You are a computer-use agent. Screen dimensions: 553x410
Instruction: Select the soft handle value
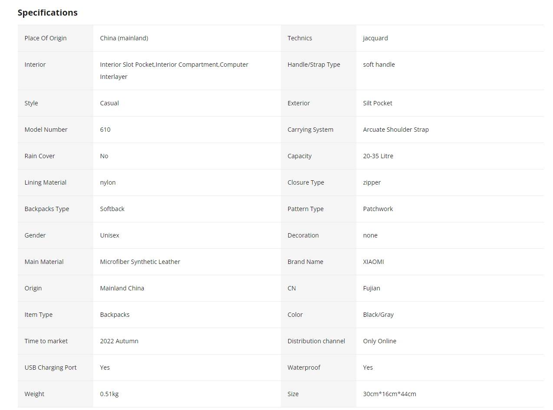click(x=379, y=65)
